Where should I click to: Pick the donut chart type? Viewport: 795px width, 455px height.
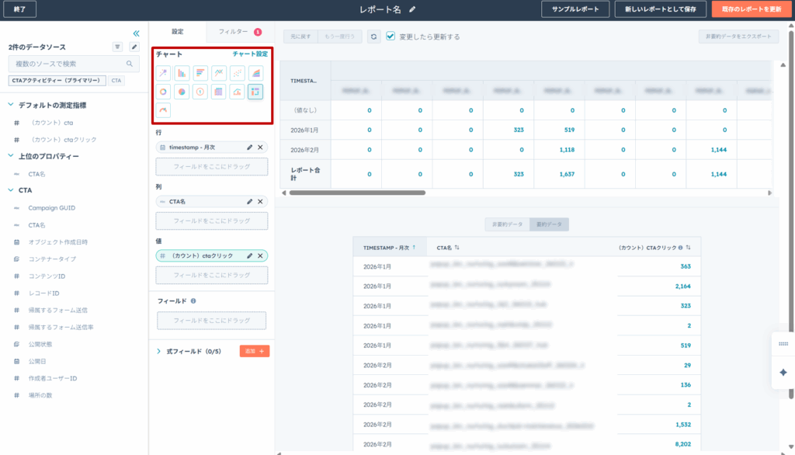163,92
